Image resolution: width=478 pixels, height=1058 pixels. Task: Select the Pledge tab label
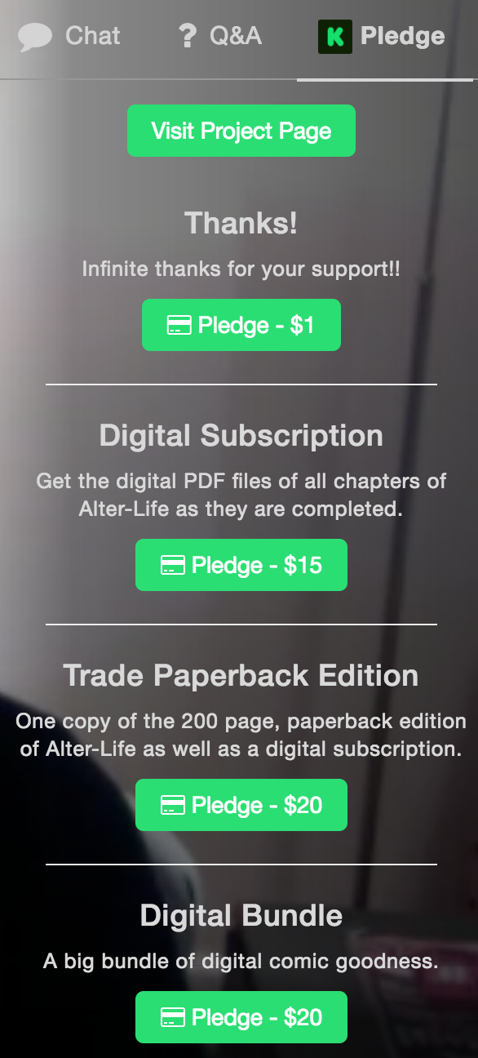[x=403, y=37]
